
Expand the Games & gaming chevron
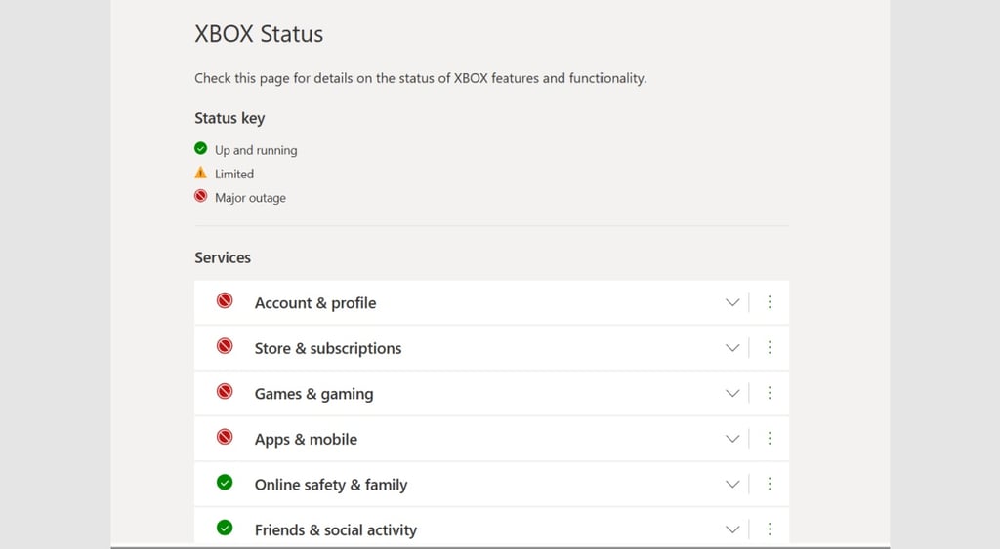732,394
